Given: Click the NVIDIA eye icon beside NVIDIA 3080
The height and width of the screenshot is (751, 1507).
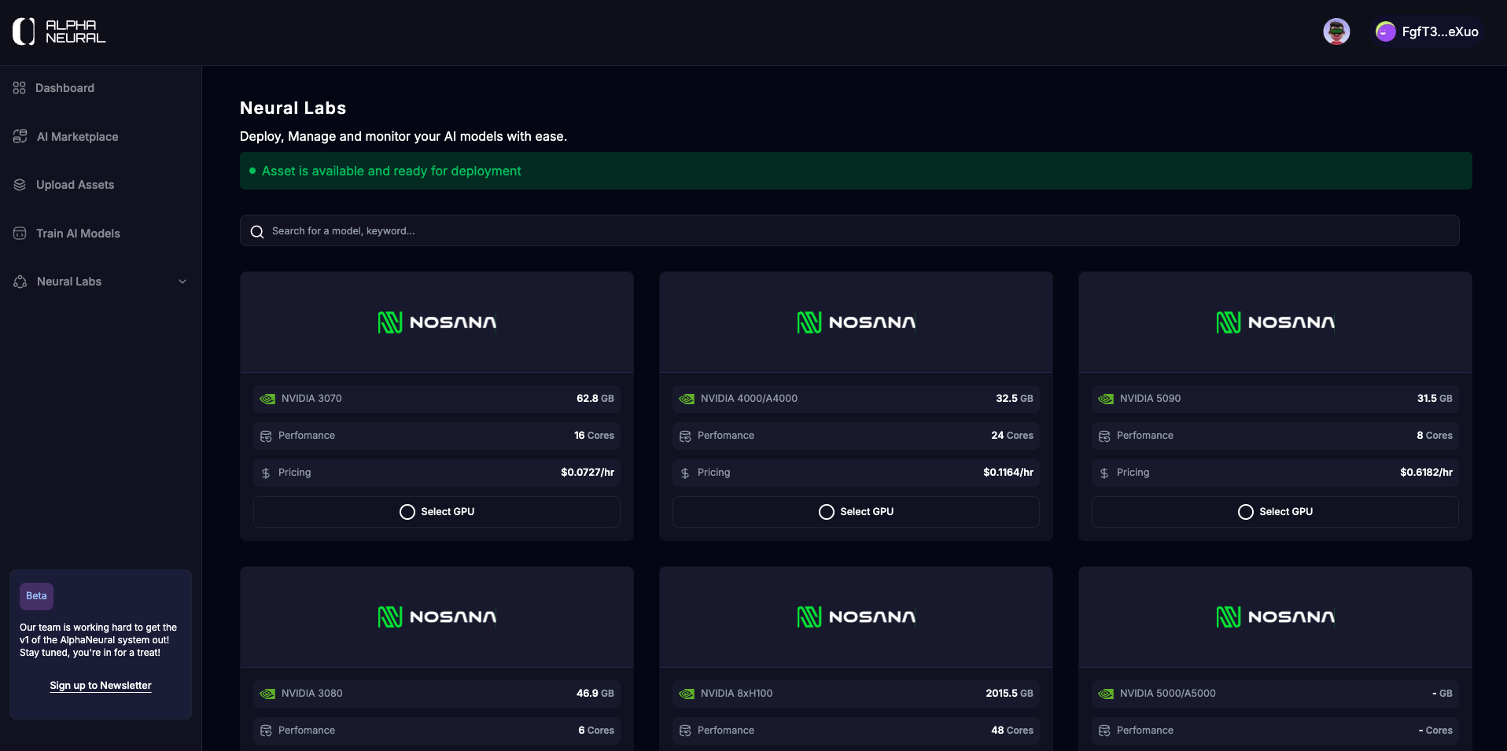Looking at the screenshot, I should pos(267,694).
